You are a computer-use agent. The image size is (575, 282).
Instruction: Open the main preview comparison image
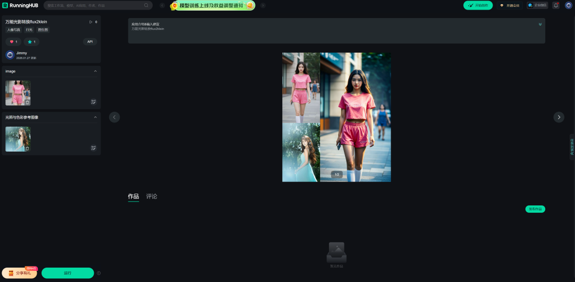[x=336, y=118]
